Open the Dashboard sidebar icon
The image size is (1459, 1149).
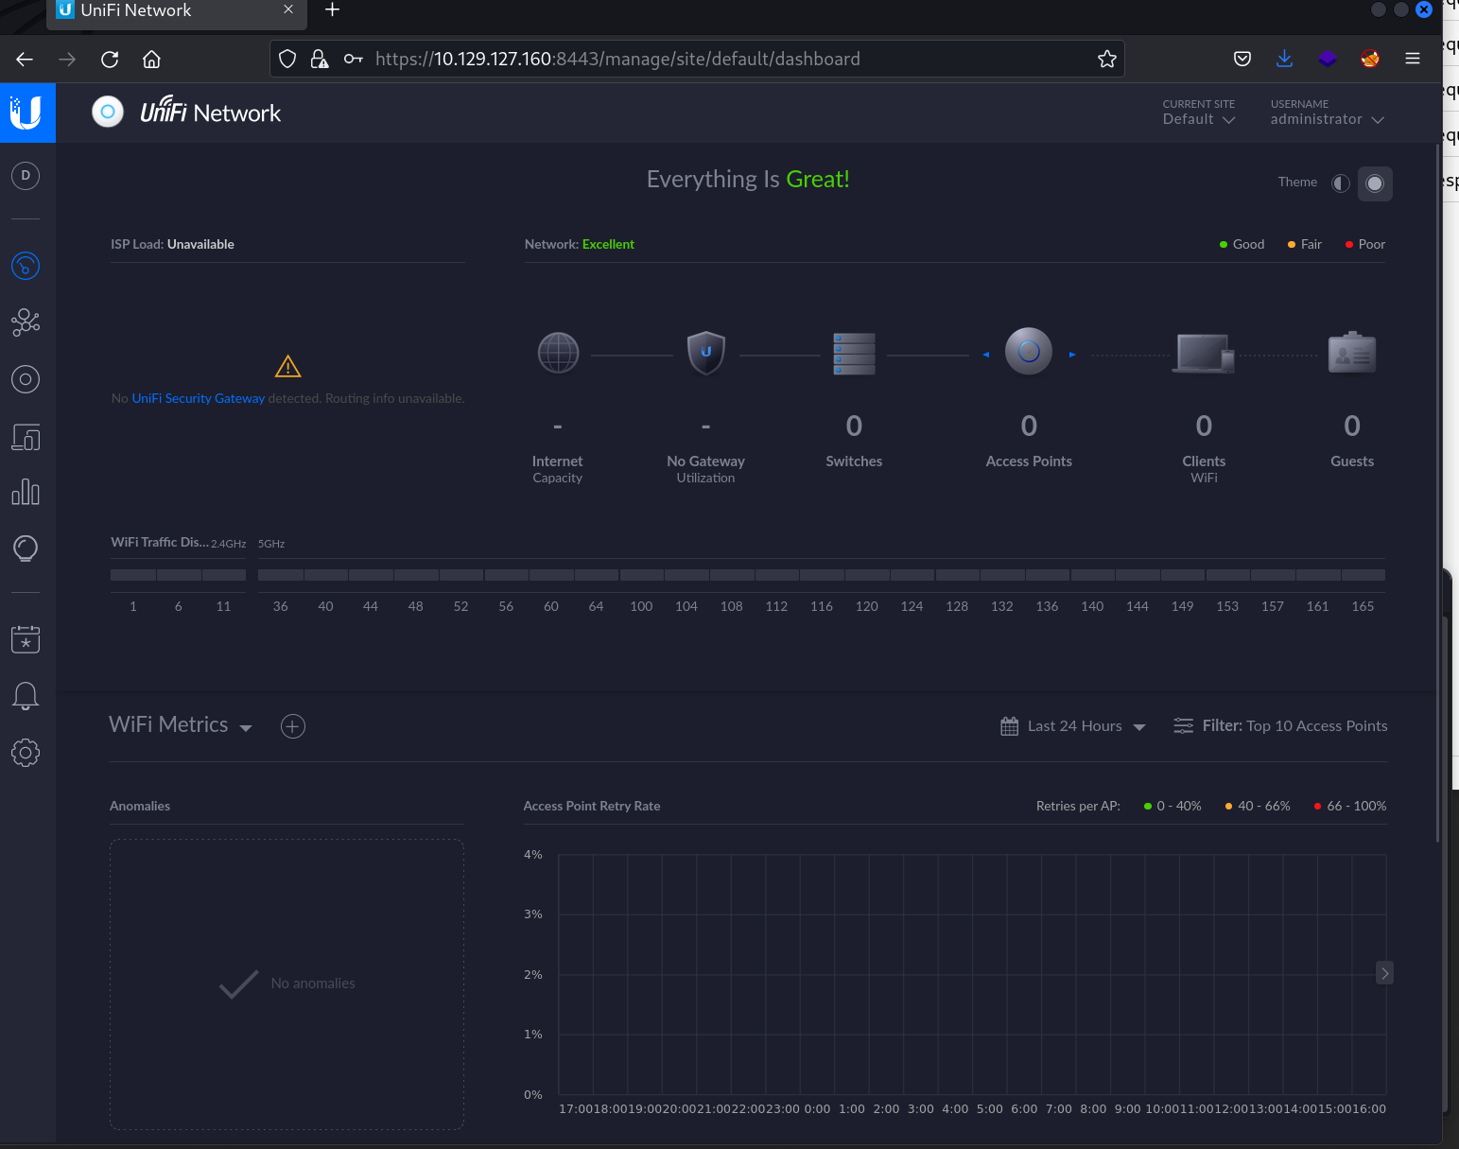26,266
